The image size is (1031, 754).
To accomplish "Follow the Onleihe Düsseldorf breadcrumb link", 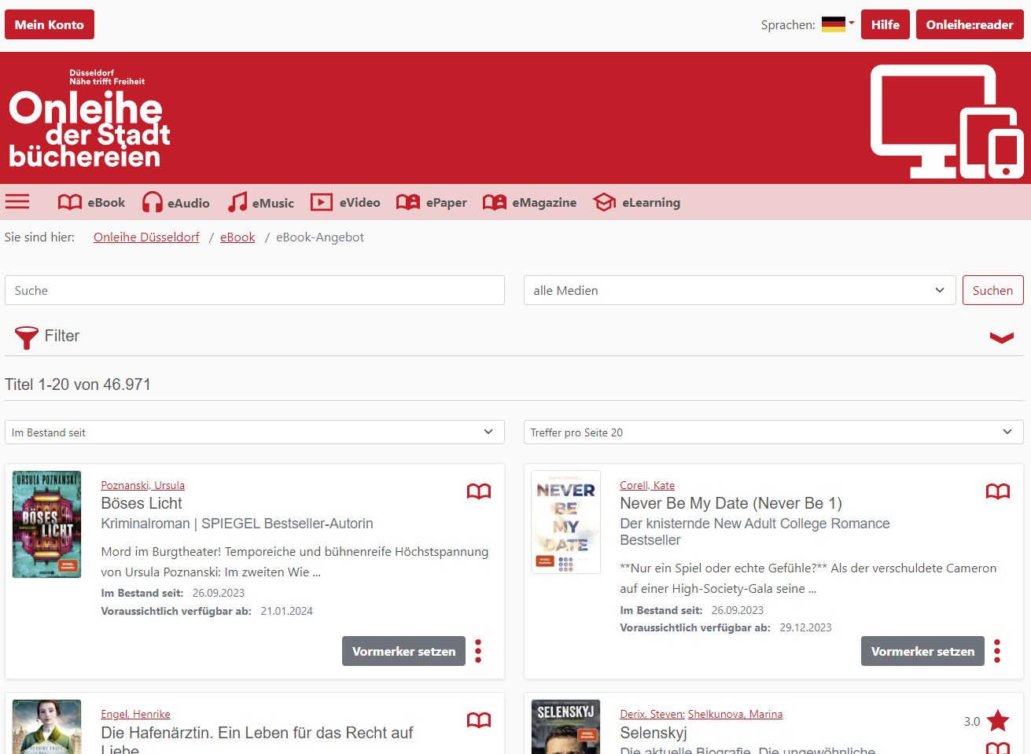I will pos(146,237).
